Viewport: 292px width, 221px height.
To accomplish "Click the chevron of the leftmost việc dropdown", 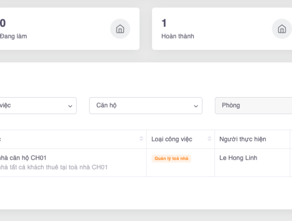I will [70, 106].
